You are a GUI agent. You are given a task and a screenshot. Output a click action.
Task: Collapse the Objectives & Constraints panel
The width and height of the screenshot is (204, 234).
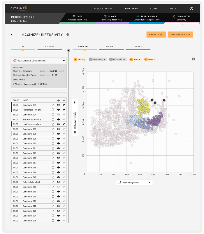coord(64,61)
